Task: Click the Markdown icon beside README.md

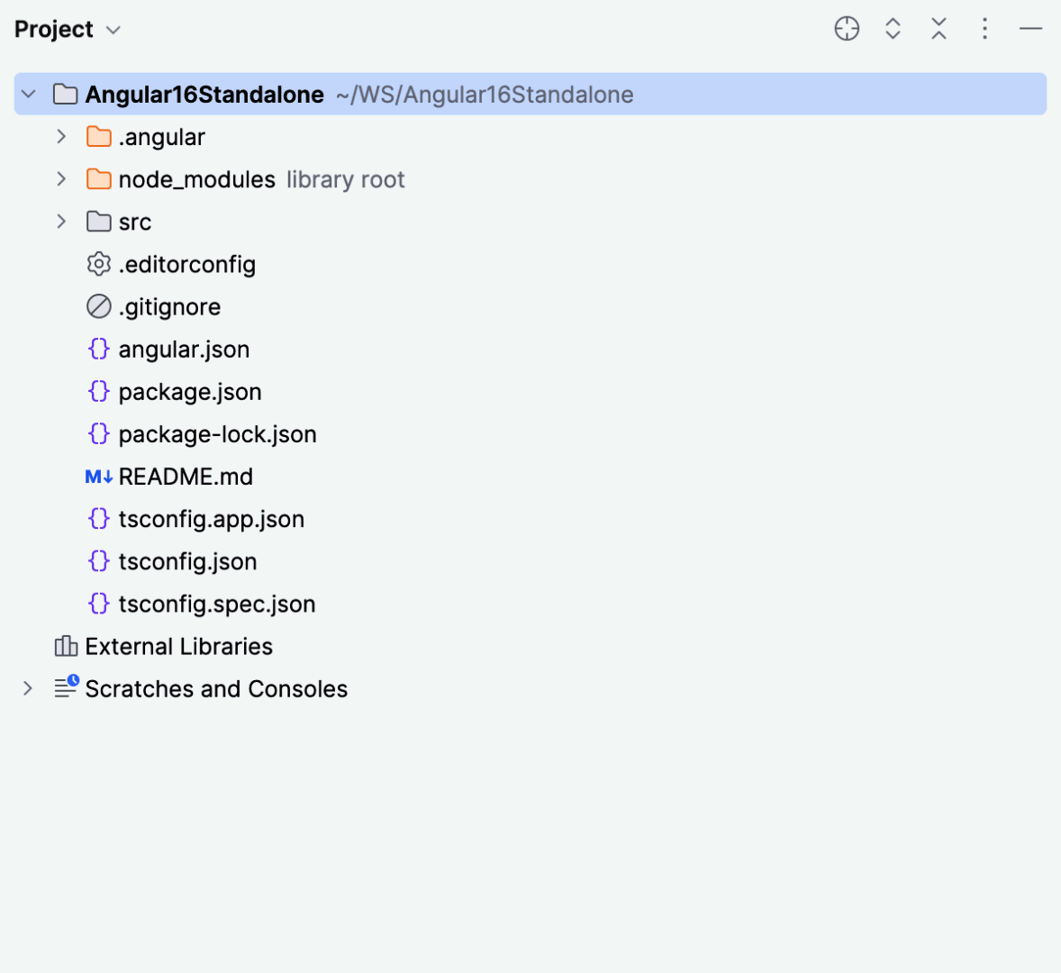Action: (98, 476)
